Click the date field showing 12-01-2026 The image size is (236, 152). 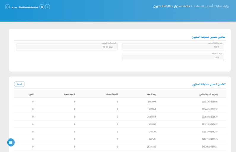pos(67,47)
